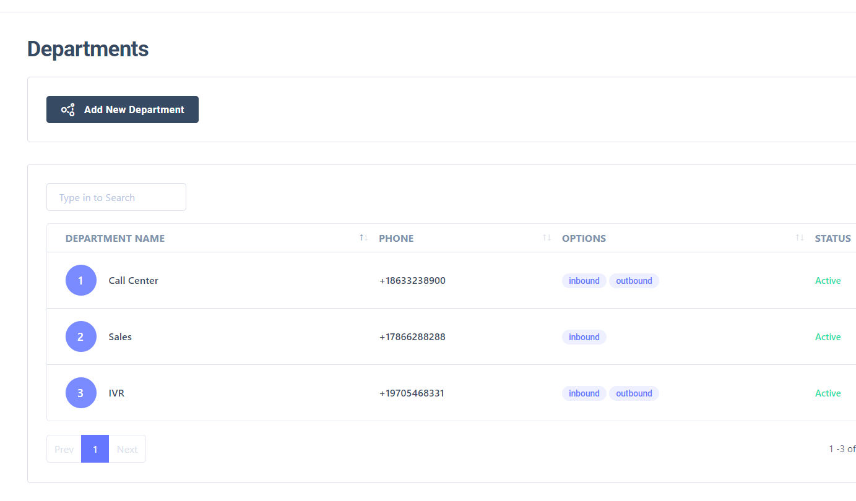Select the number 3 circle badge
The width and height of the screenshot is (856, 501).
pos(81,393)
